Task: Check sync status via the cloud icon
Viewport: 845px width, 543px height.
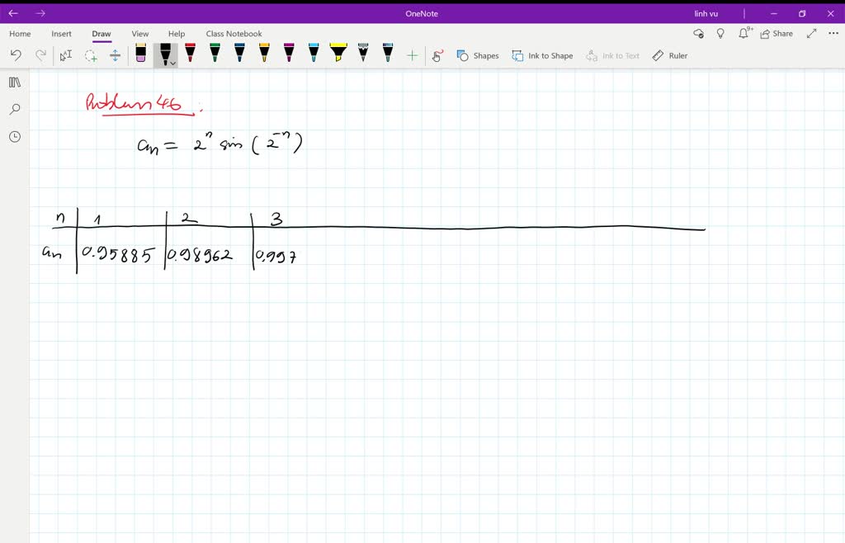Action: [699, 33]
